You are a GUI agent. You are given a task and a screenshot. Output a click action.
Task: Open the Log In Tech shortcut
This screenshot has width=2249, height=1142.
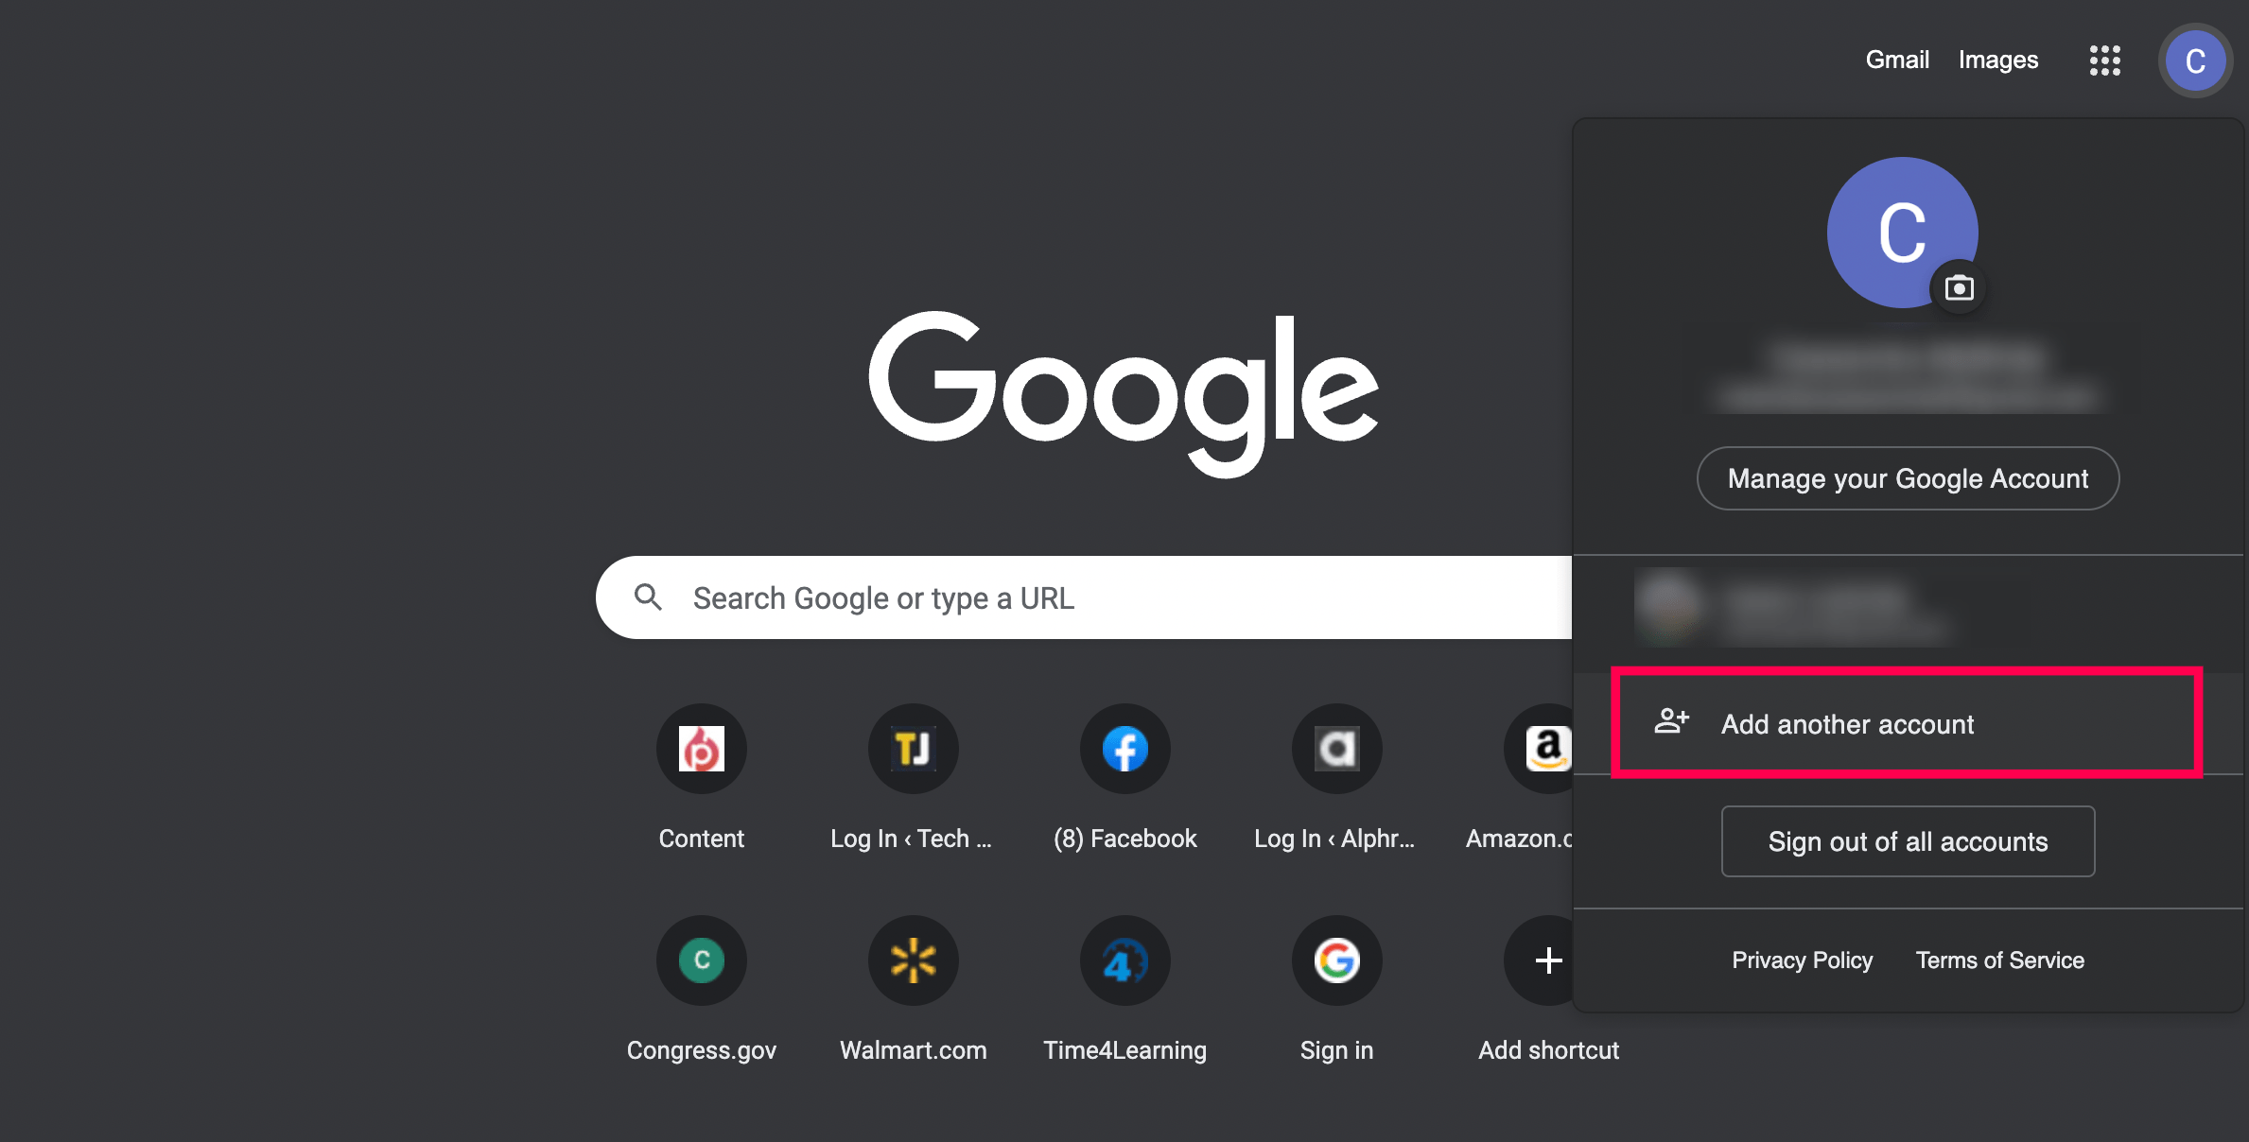pos(913,749)
